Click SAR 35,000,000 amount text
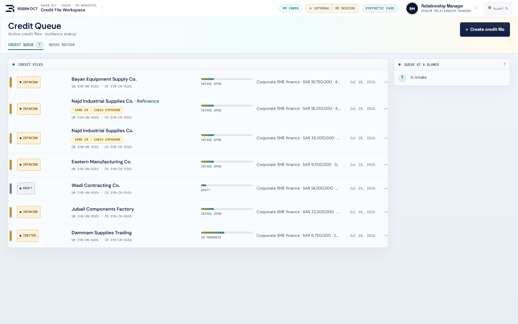The width and height of the screenshot is (518, 324). [x=318, y=138]
